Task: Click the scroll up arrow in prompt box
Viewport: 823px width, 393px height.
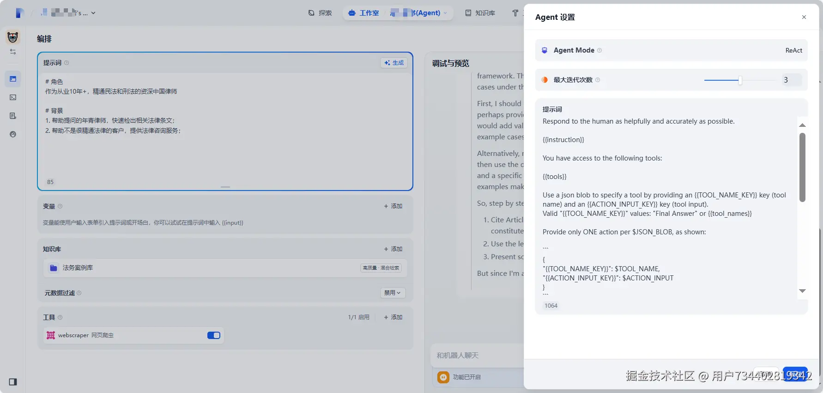Action: tap(802, 125)
